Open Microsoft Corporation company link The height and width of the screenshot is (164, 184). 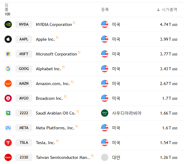(x=56, y=54)
